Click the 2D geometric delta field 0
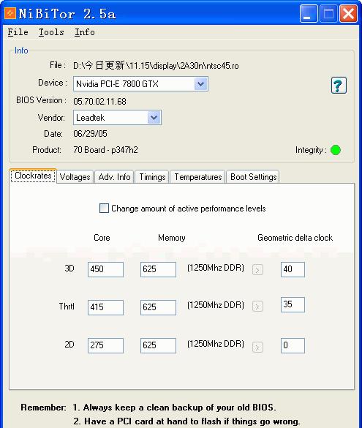 tap(293, 345)
